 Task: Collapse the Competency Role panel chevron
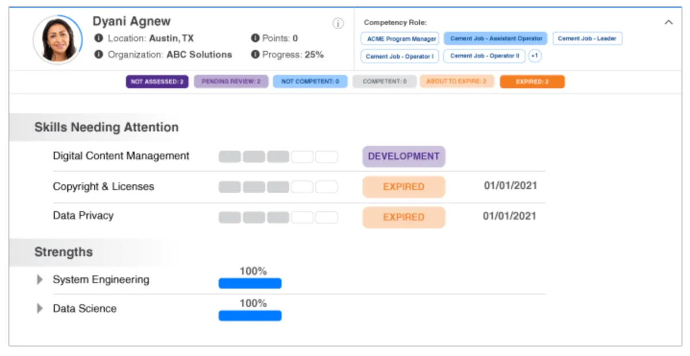click(669, 22)
